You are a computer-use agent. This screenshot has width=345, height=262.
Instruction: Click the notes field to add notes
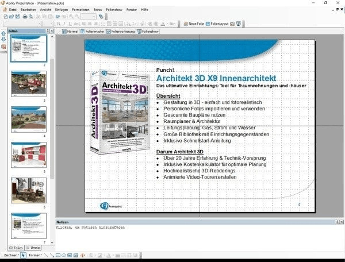195,236
